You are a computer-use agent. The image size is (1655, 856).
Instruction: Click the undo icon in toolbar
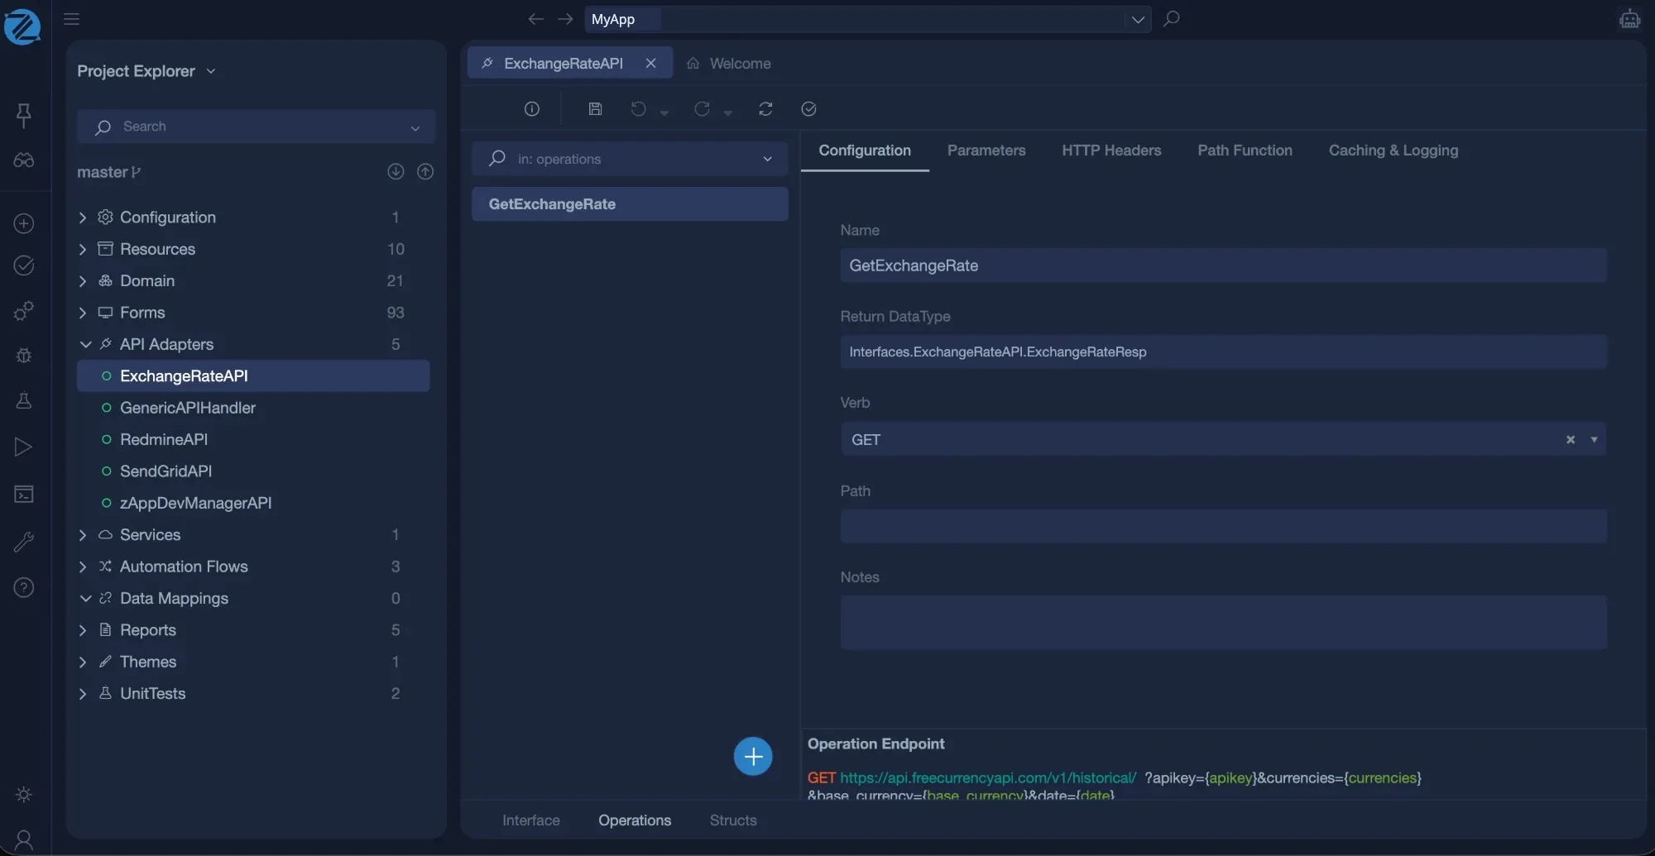[x=638, y=108]
